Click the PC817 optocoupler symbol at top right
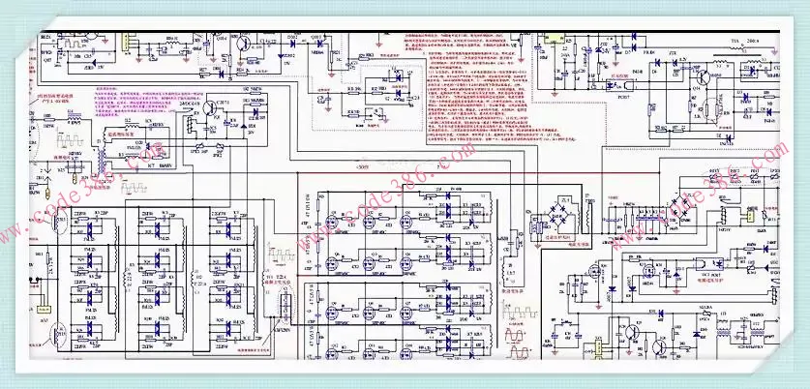This screenshot has width=810, height=389. [x=618, y=85]
